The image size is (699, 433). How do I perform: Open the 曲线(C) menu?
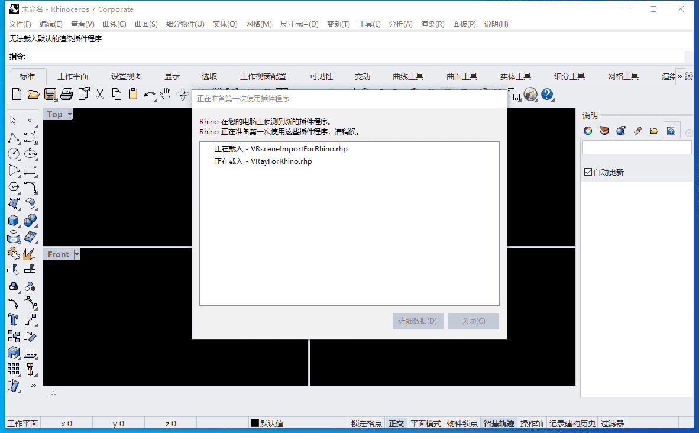114,24
